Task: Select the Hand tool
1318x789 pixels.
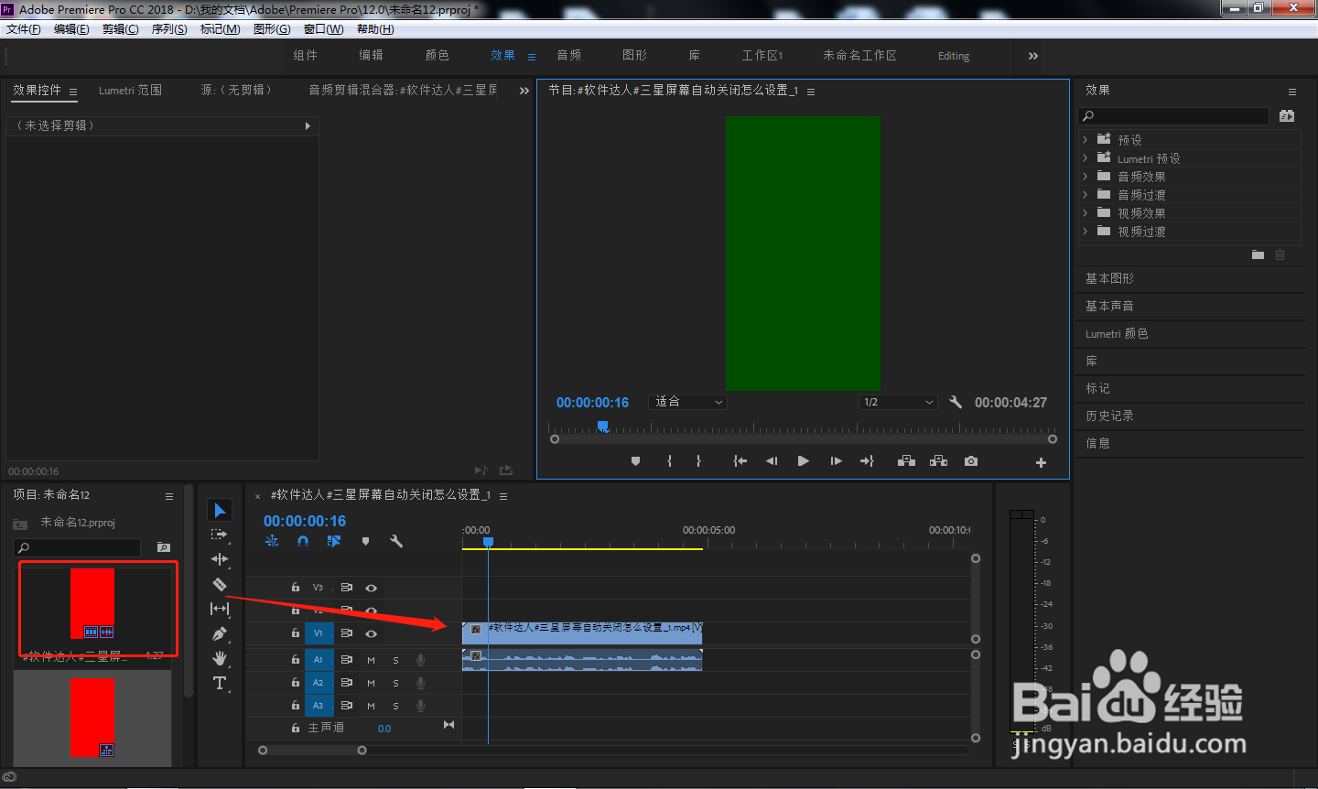Action: click(x=220, y=658)
